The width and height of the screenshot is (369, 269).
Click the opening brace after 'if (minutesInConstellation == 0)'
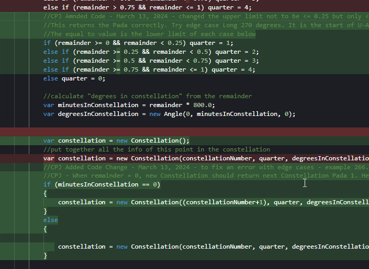click(x=45, y=194)
